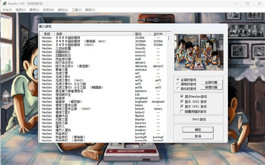Confirm with the 确定 button
This screenshot has width=265, height=165.
198,129
